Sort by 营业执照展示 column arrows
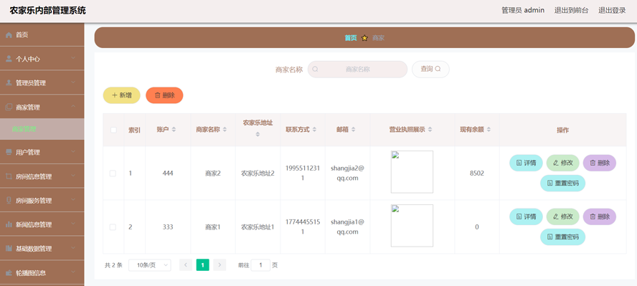 point(430,130)
